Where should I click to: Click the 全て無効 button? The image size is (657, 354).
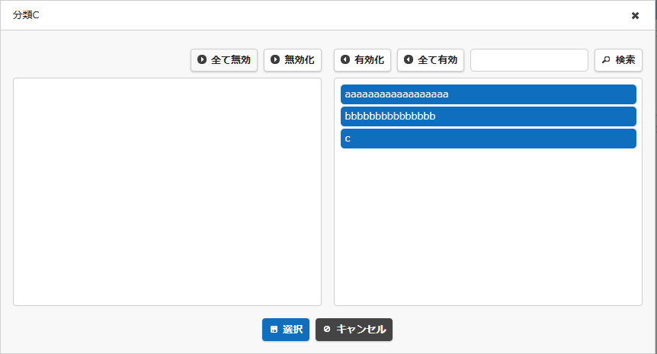(x=224, y=60)
